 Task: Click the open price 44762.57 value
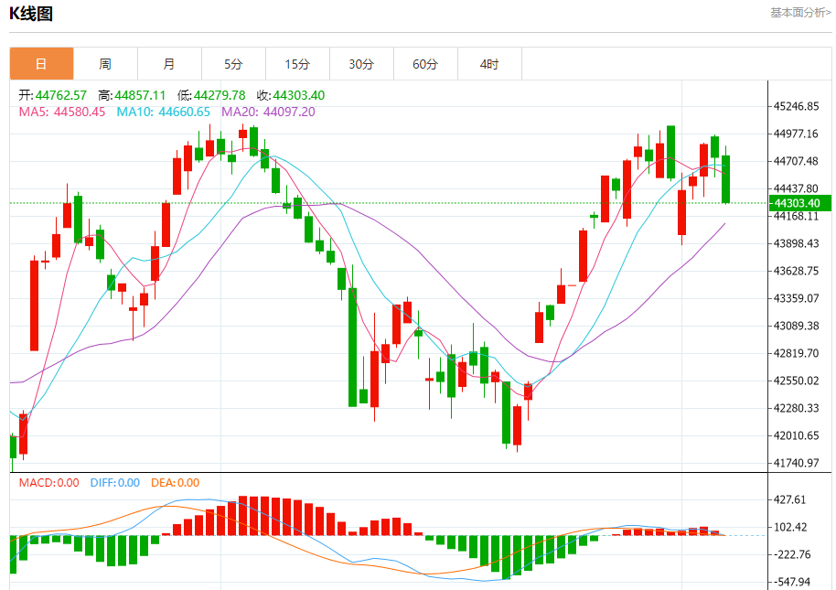point(60,95)
